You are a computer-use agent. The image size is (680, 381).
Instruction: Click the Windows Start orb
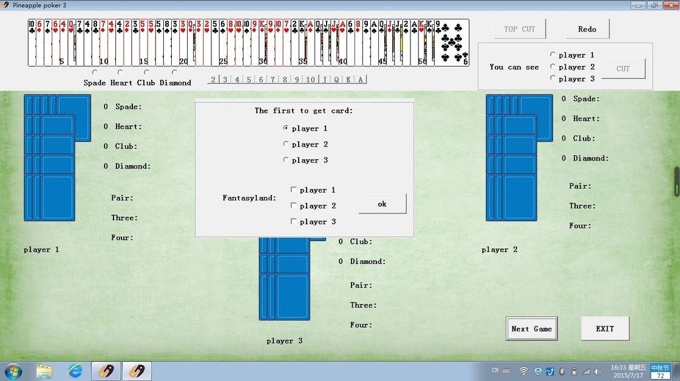coord(13,370)
